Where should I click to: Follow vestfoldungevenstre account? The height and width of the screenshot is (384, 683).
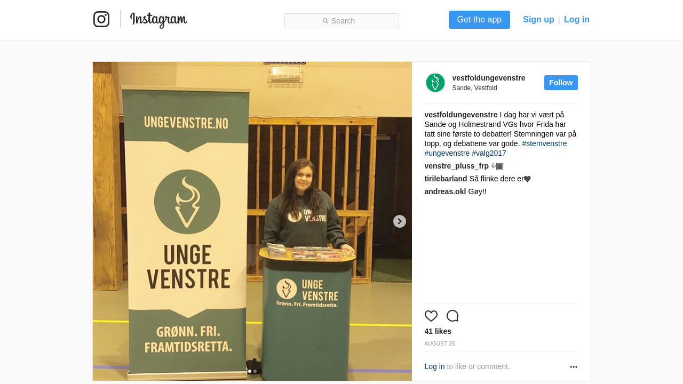click(561, 83)
